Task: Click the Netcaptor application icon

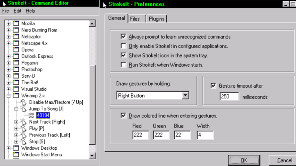Action: coord(16,37)
